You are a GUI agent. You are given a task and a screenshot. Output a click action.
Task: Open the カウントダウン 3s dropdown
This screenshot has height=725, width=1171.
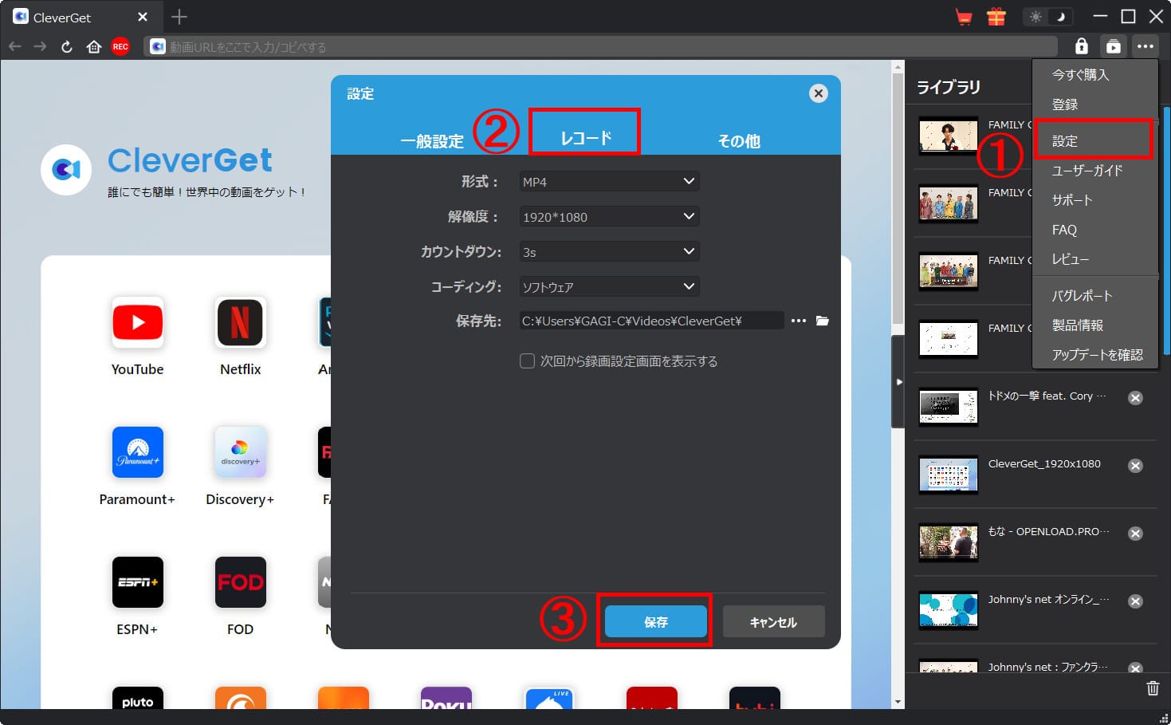point(610,252)
